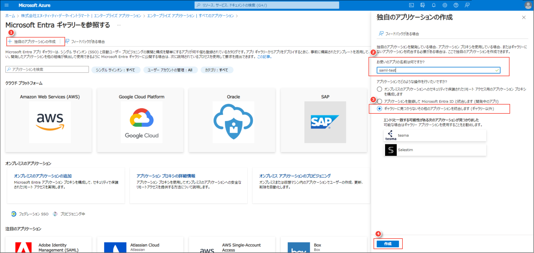Select the non-gallery application integration radio option

pos(379,109)
